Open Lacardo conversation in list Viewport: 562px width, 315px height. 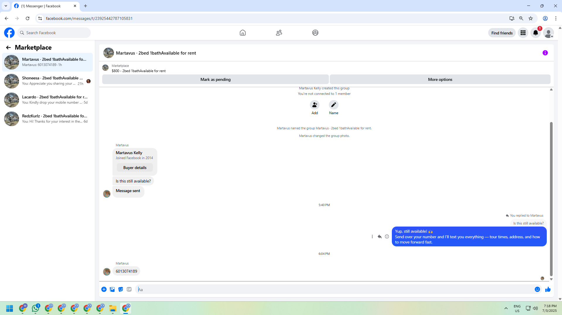click(47, 100)
